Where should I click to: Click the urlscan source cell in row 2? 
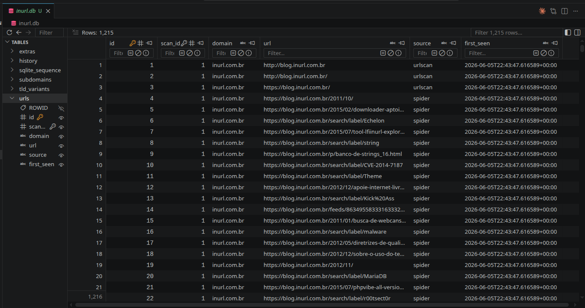pyautogui.click(x=435, y=76)
